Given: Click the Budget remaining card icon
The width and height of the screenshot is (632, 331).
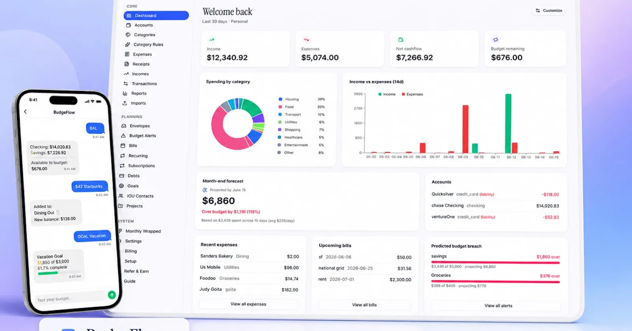Looking at the screenshot, I should pos(495,39).
